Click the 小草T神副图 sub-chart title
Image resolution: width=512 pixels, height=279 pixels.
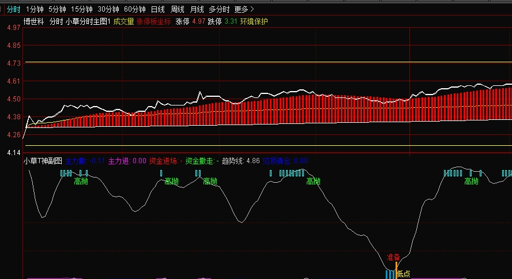43,161
